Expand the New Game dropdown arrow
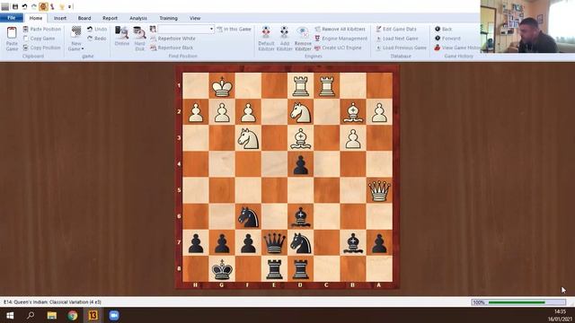Image resolution: width=575 pixels, height=323 pixels. tap(83, 48)
